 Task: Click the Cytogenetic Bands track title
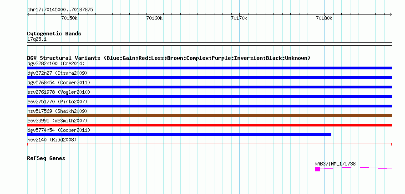(54, 34)
